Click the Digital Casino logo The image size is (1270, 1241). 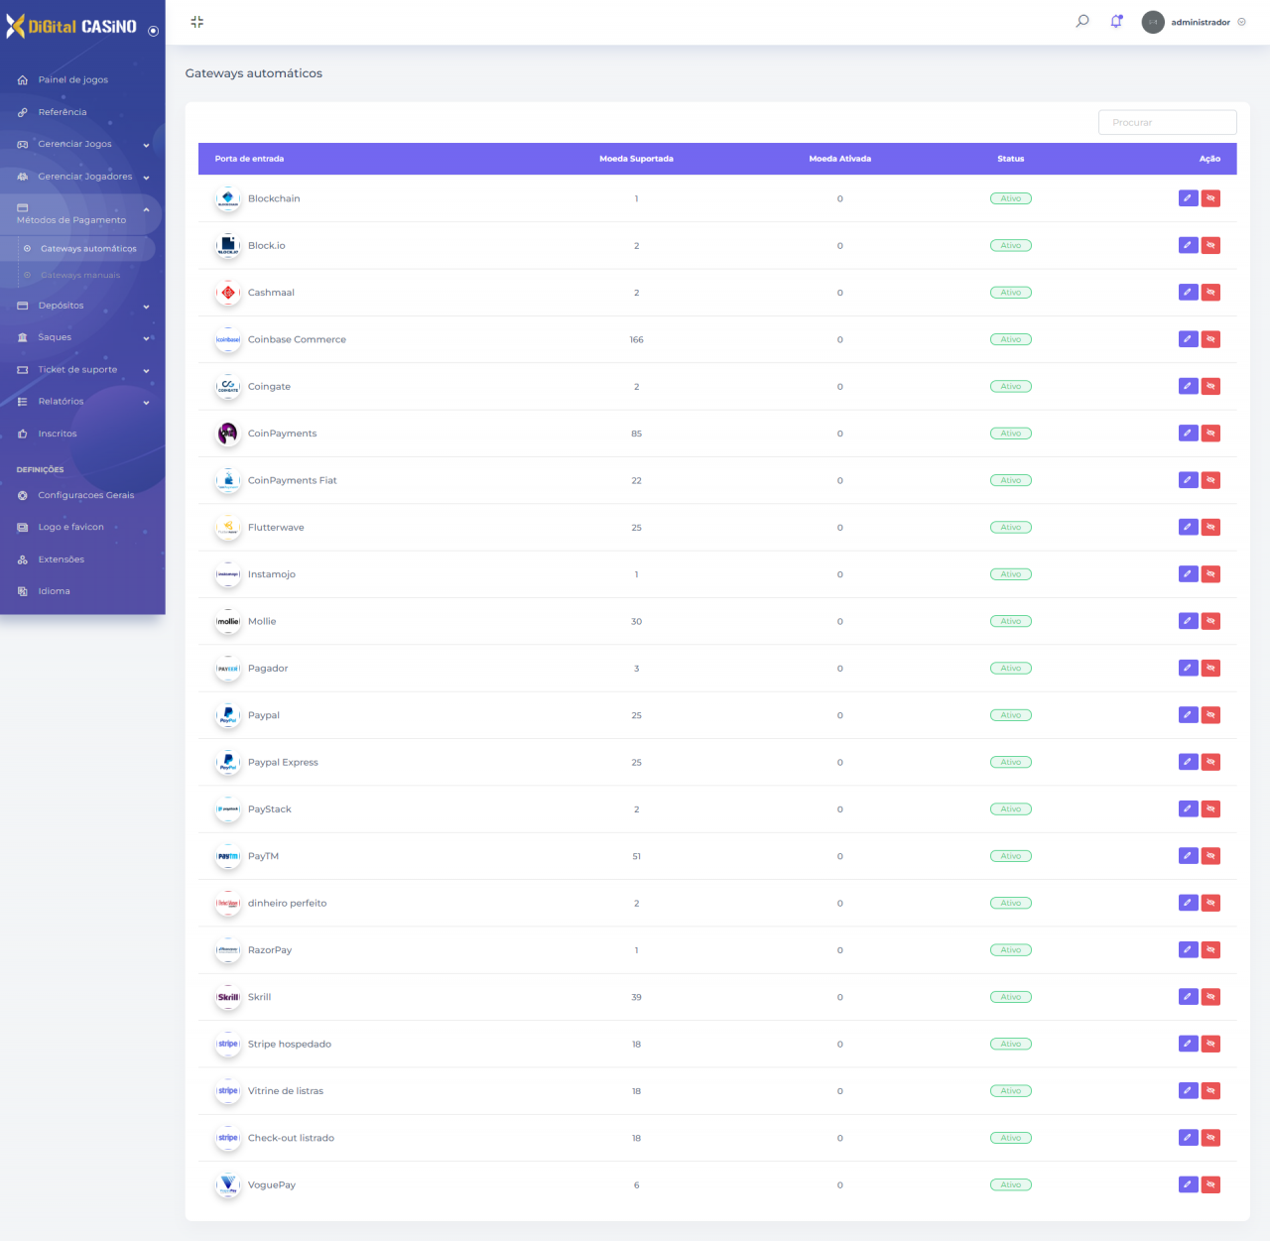[71, 27]
